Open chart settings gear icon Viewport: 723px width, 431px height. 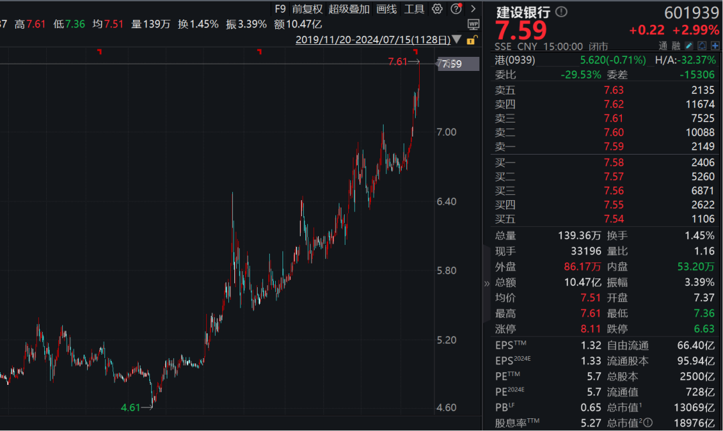pyautogui.click(x=437, y=9)
